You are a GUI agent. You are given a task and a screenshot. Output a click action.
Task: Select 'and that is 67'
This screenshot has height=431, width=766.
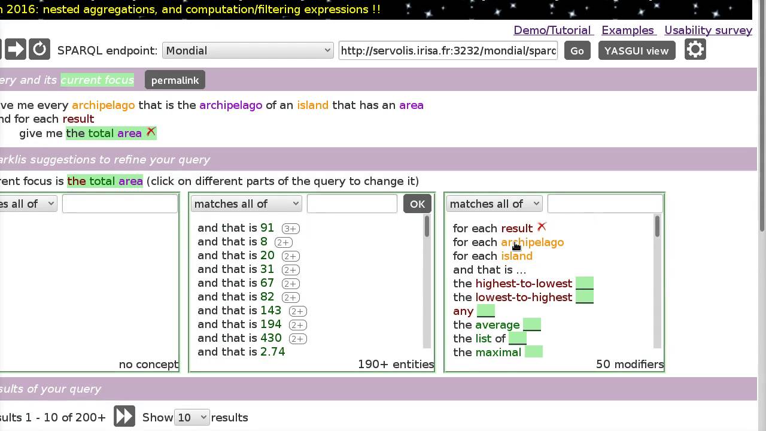coord(236,283)
